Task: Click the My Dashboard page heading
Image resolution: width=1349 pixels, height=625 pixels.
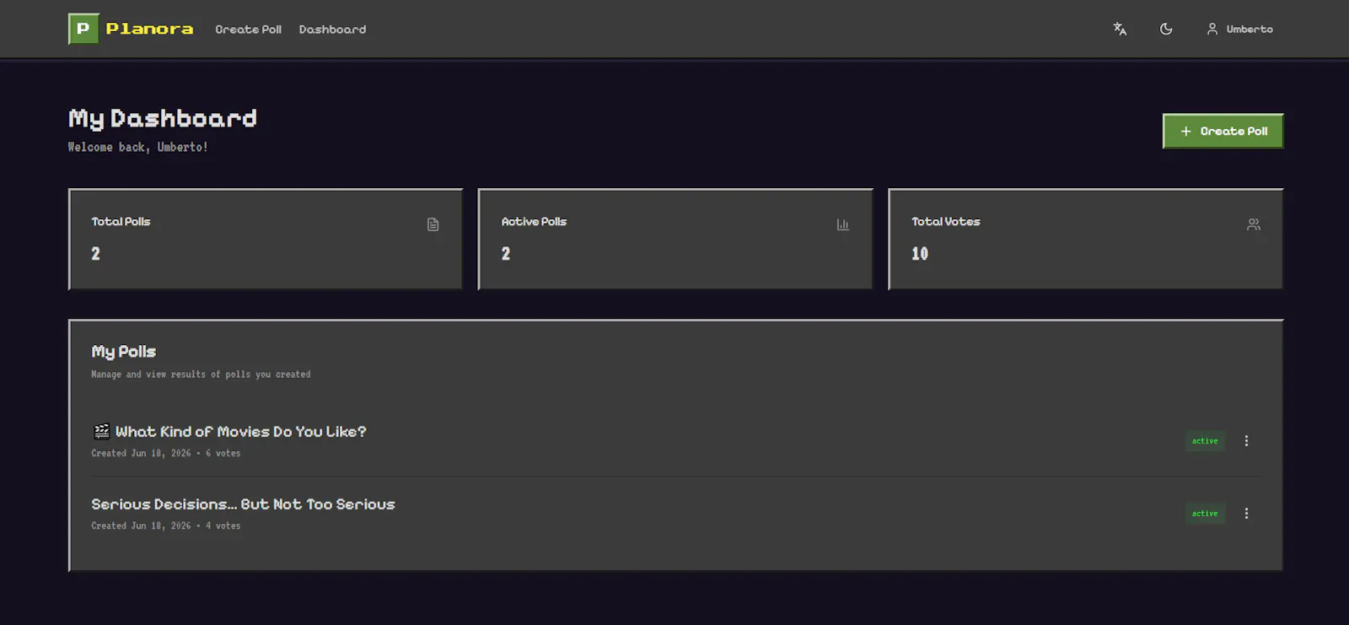Action: tap(163, 118)
